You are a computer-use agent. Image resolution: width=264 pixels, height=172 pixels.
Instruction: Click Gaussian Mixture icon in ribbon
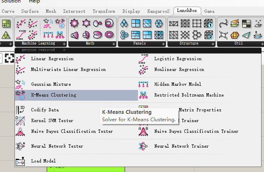(x=48, y=24)
